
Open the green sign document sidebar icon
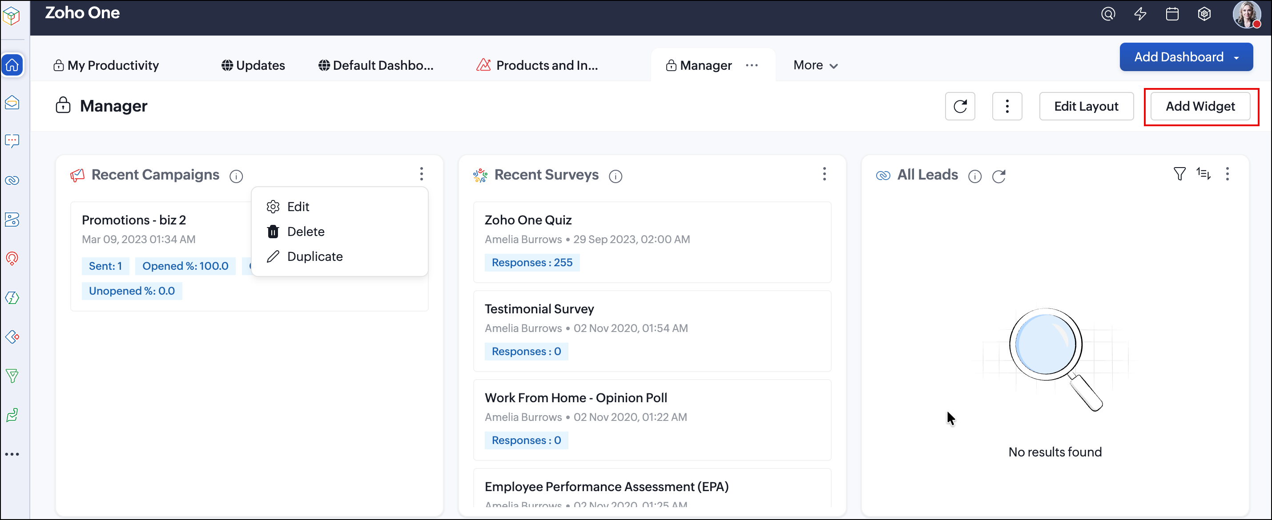coord(12,416)
